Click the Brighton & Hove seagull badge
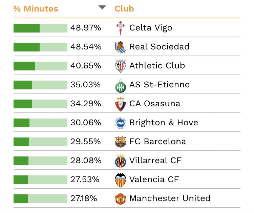254x213 pixels. tap(120, 123)
